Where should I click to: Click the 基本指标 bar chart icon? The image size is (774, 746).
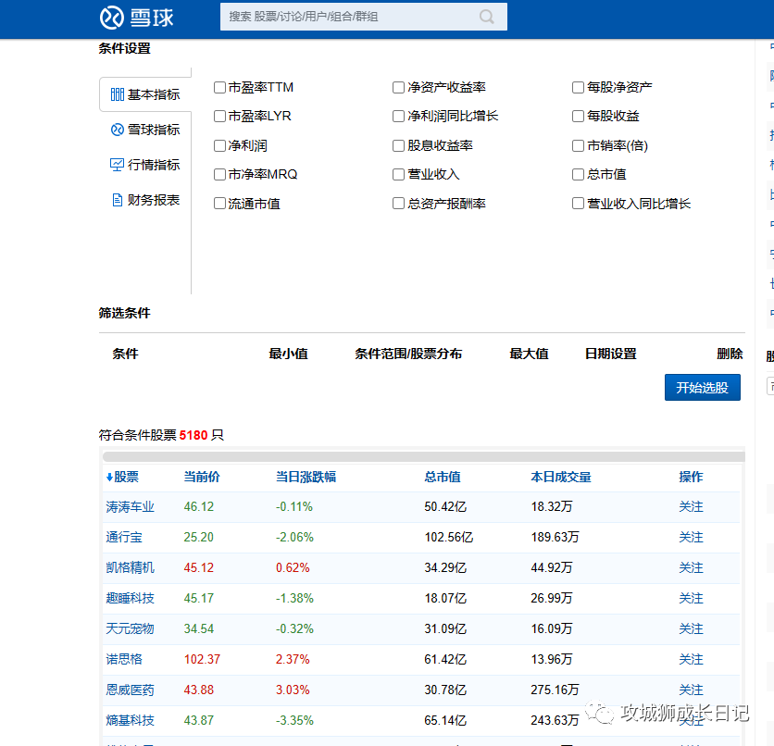pyautogui.click(x=118, y=94)
